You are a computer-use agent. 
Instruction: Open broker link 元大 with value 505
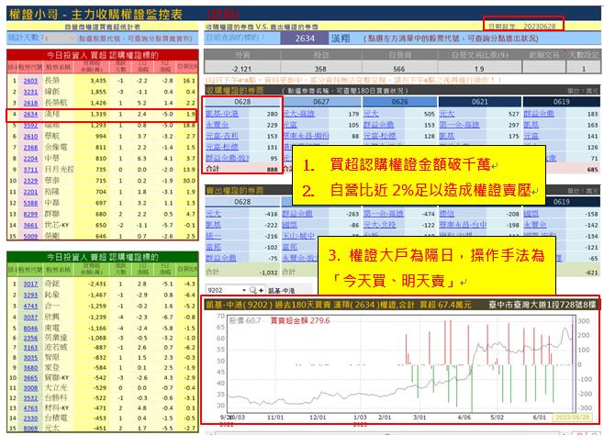[371, 114]
